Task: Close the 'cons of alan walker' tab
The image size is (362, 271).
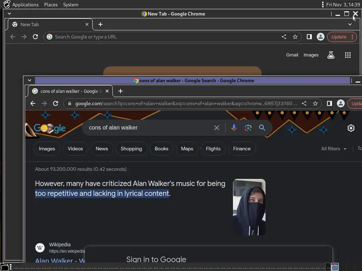Action: 107,91
